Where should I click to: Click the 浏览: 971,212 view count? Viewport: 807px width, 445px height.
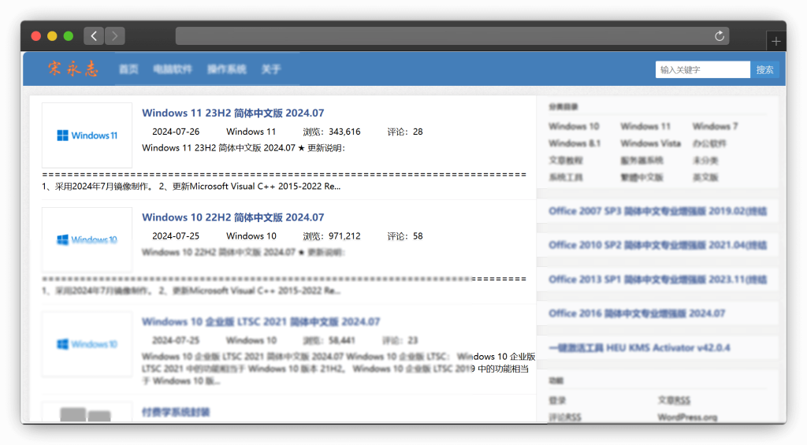point(332,236)
